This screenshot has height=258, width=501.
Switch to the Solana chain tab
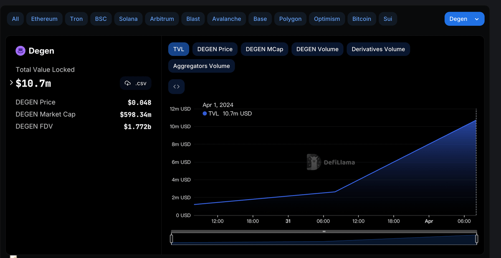[x=128, y=19]
